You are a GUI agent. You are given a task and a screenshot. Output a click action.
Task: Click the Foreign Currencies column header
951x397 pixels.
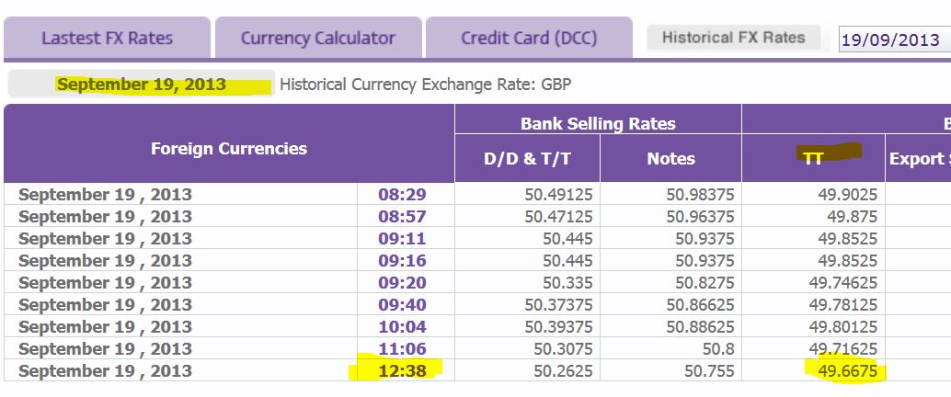click(229, 149)
